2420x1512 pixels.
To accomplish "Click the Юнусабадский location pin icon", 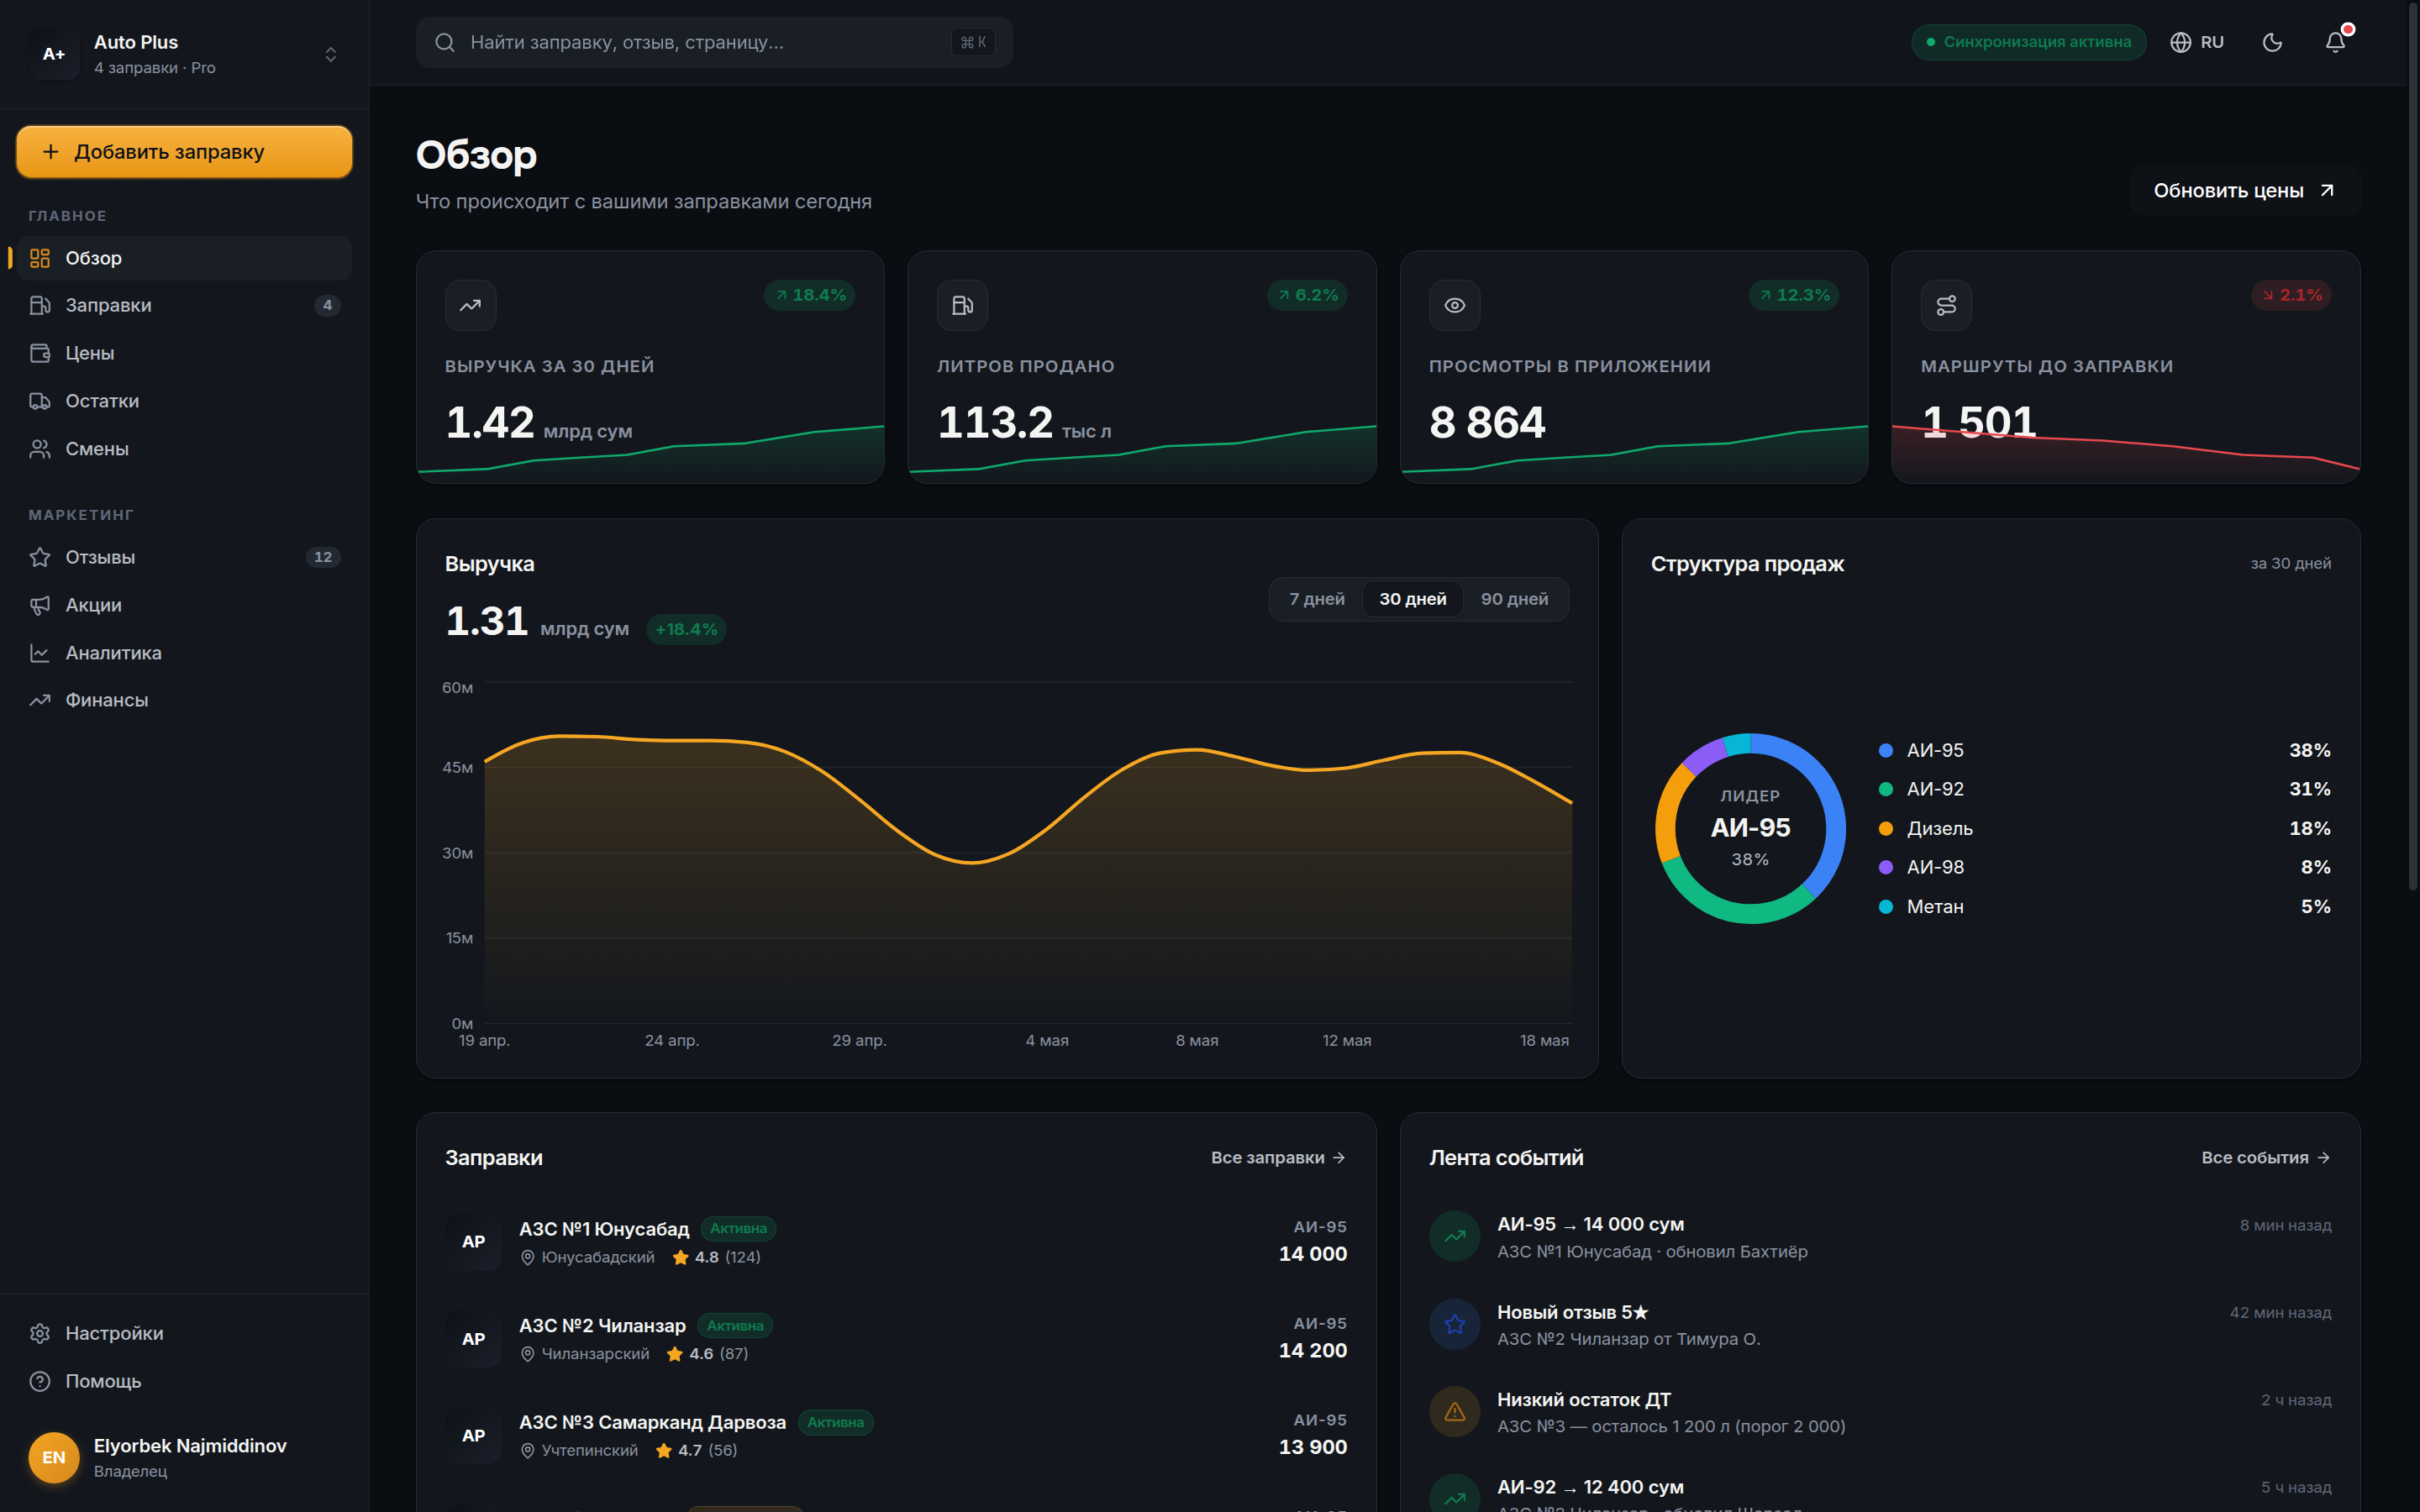I will [528, 1257].
